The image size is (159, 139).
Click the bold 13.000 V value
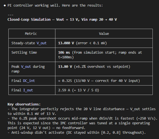click(x=66, y=43)
